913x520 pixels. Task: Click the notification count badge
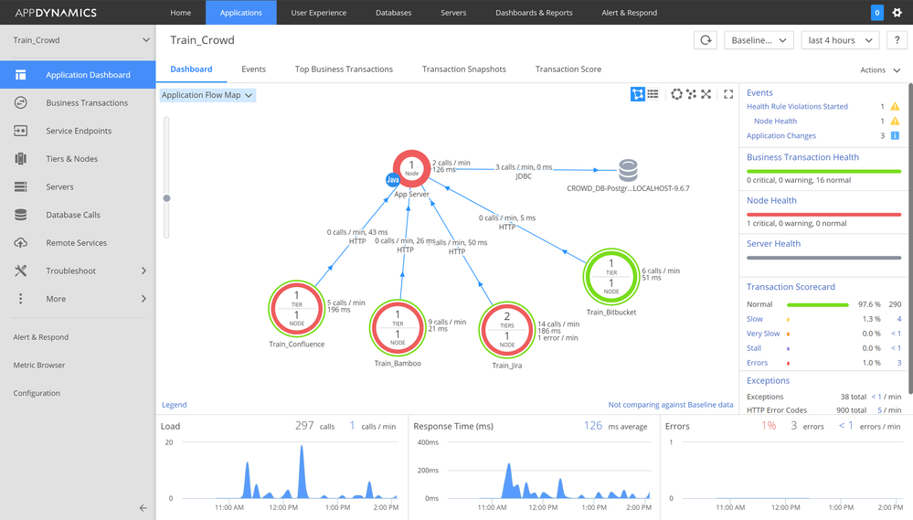pos(876,12)
